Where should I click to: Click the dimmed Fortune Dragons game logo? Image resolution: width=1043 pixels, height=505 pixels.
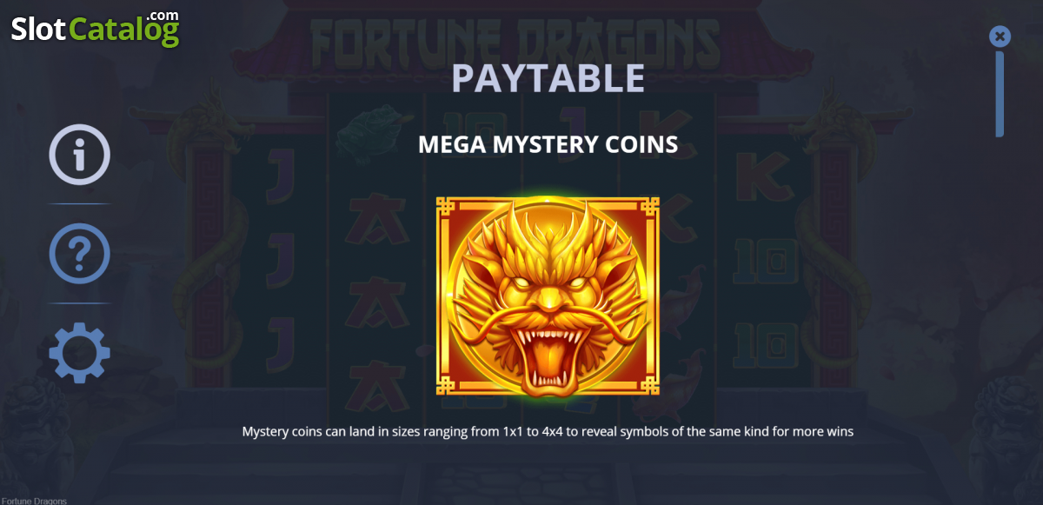[515, 42]
